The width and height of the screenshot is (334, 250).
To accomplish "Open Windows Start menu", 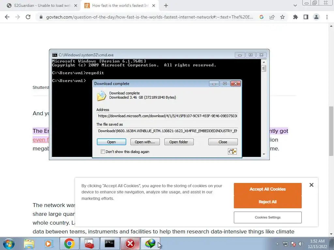I will coord(9,243).
